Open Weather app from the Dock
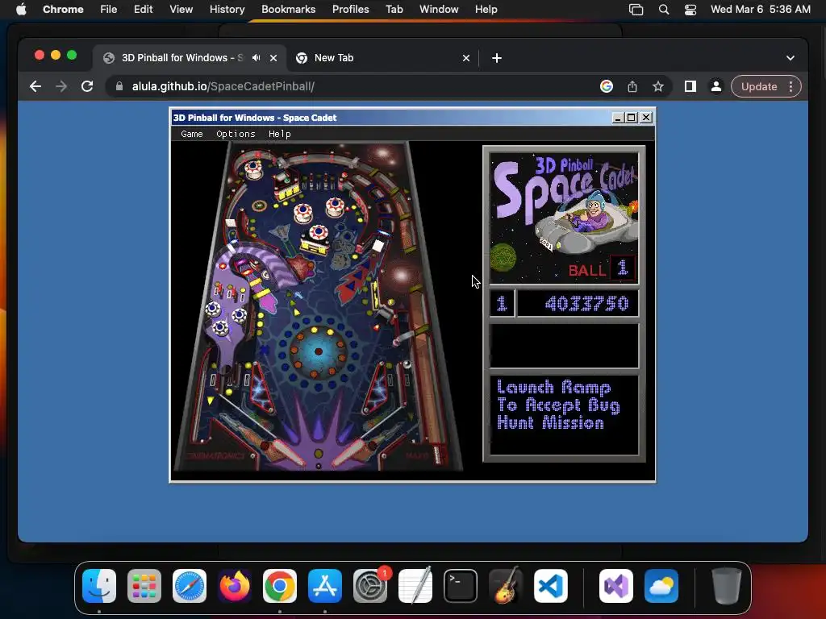 pyautogui.click(x=661, y=586)
